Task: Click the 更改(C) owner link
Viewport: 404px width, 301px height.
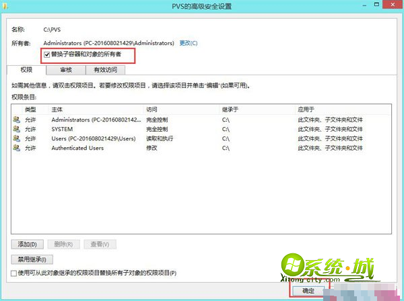Action: click(189, 43)
